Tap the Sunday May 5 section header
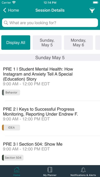This screenshot has height=177, width=100. tap(50, 57)
